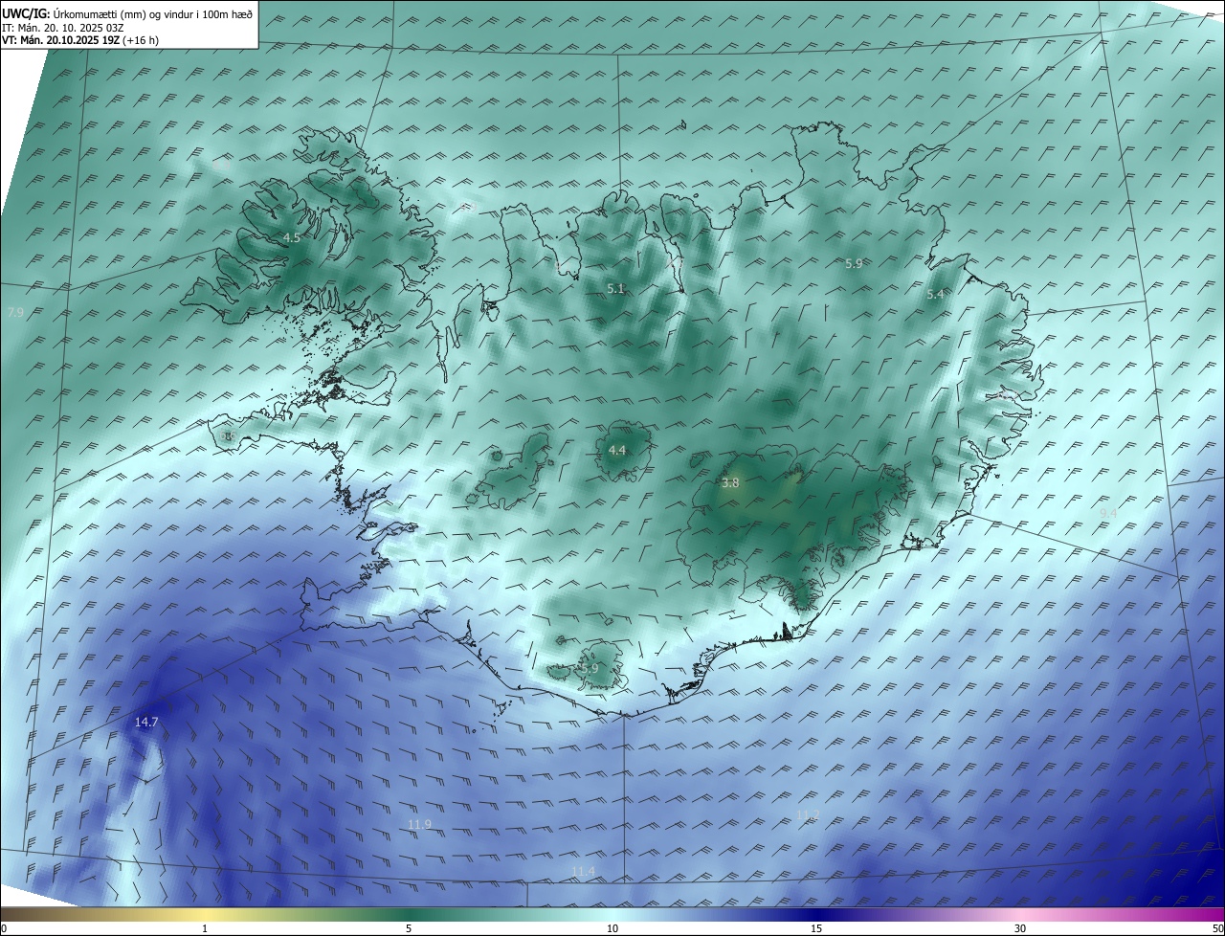Click the 11.2 value in the southeastern sea
This screenshot has height=936, width=1225.
click(808, 814)
